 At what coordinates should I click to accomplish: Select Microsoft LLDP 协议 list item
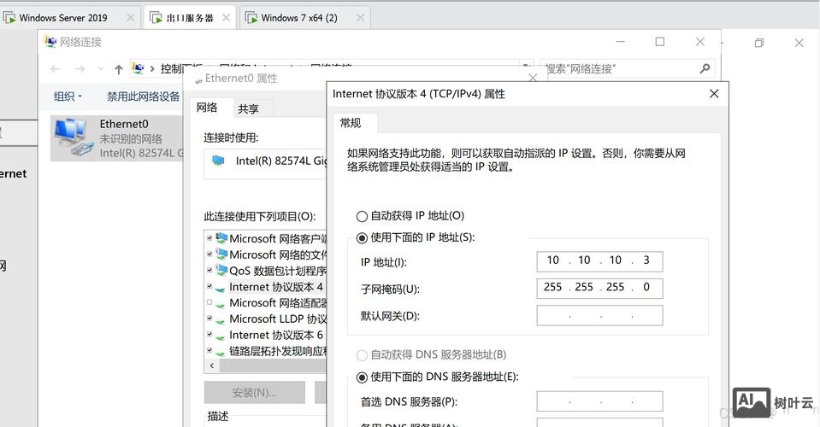[278, 319]
